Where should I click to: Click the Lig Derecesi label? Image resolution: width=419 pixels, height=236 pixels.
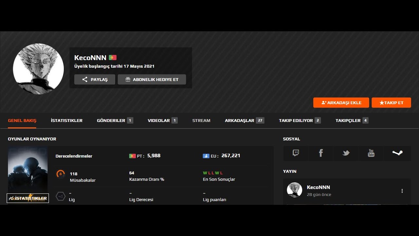[x=141, y=200]
